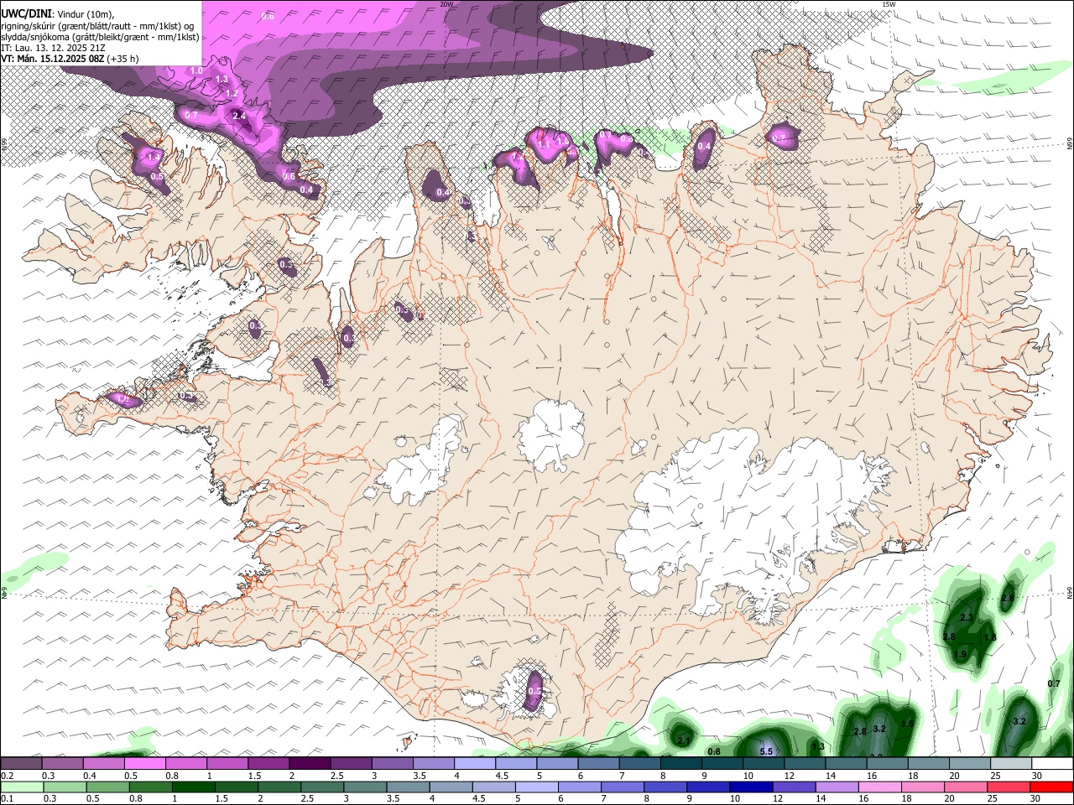Select the 'IT: Lau. 13. 12. 2025 21Z' line
The image size is (1074, 805).
pos(54,48)
